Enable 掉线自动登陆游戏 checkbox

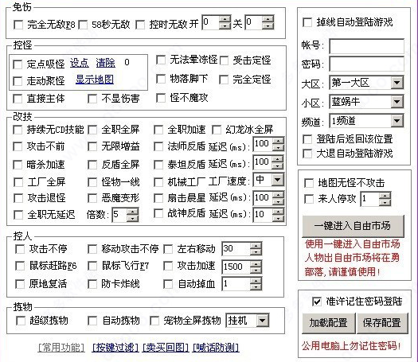(307, 22)
